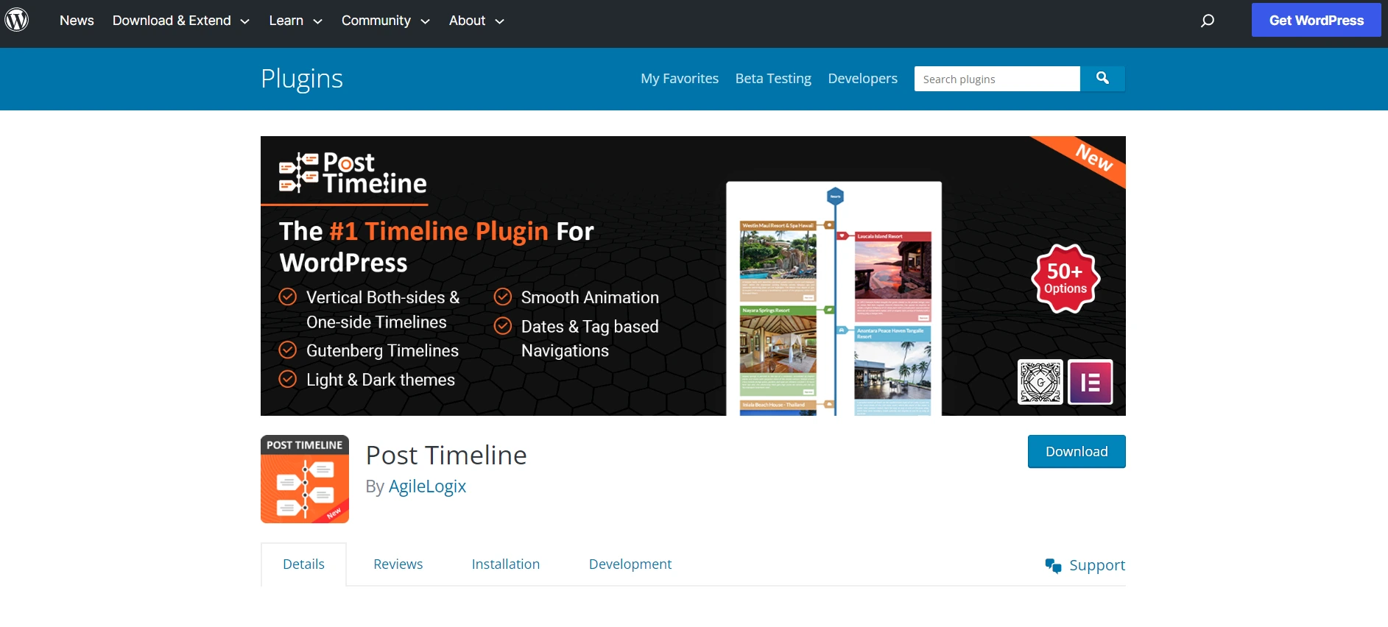Image resolution: width=1388 pixels, height=627 pixels.
Task: Click the Get WordPress button
Action: [1317, 21]
